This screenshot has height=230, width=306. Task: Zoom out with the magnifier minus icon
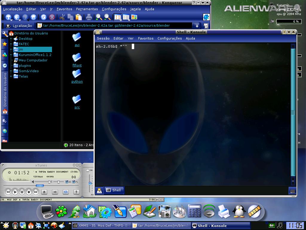point(107,17)
